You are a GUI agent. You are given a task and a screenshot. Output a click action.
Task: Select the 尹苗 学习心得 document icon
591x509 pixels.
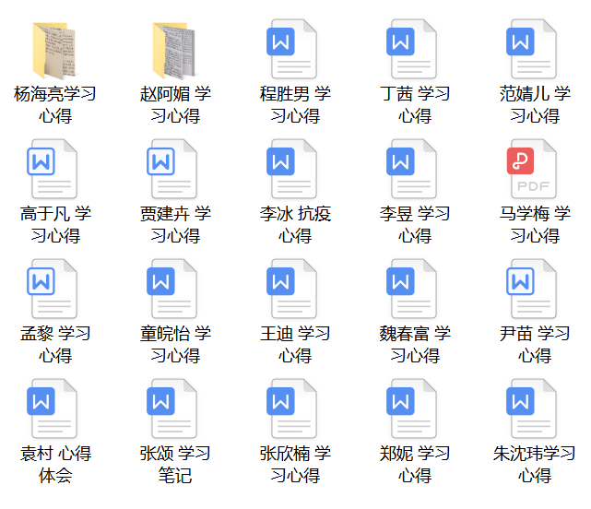pyautogui.click(x=531, y=289)
